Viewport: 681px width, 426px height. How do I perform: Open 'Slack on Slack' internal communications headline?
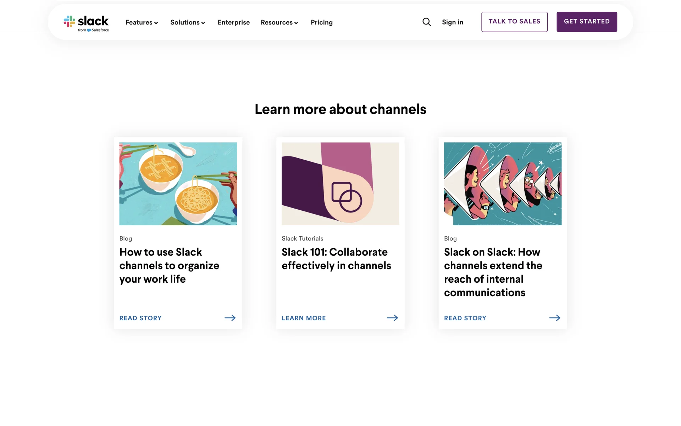coord(493,272)
